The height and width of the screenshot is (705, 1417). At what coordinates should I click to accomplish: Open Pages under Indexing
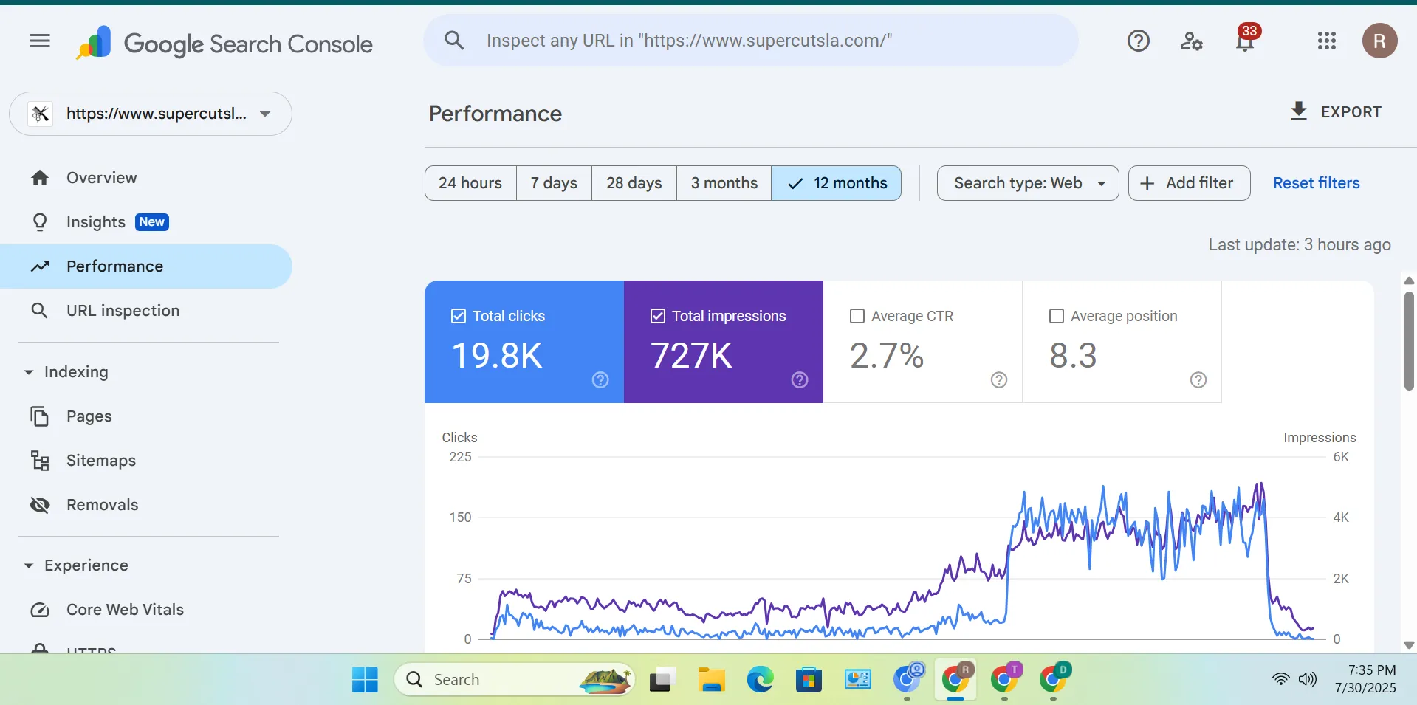146,416
